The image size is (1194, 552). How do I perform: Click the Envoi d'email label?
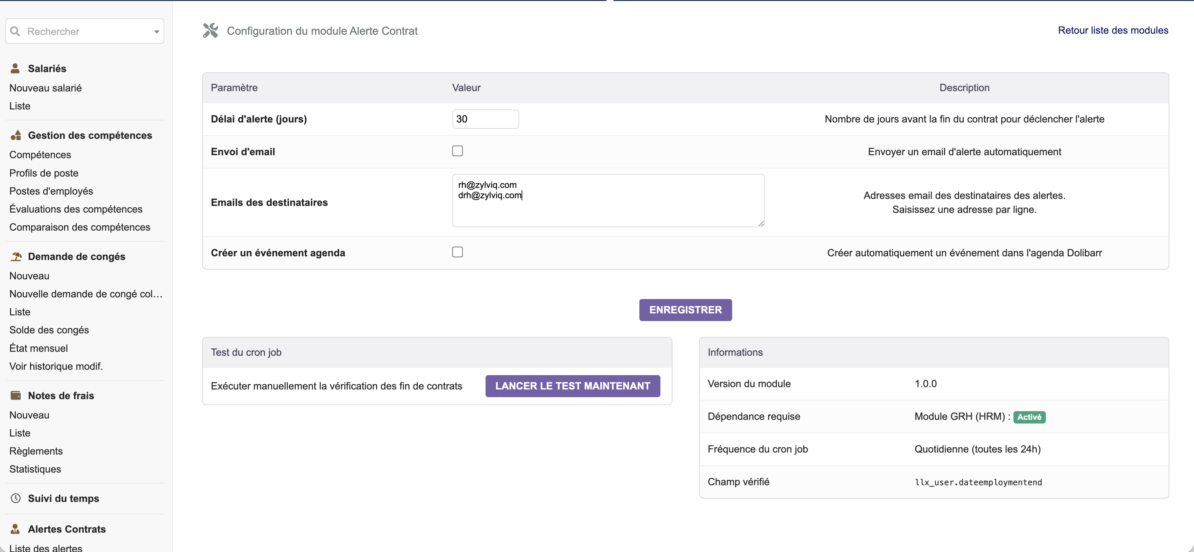point(243,152)
